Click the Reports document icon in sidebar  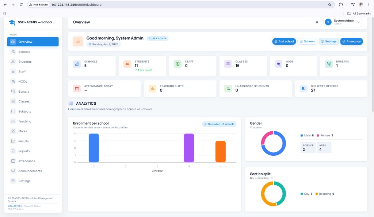click(13, 151)
